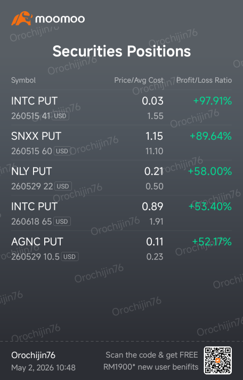
Task: Click the USD badge on INTC 260618 65
Action: [62, 221]
